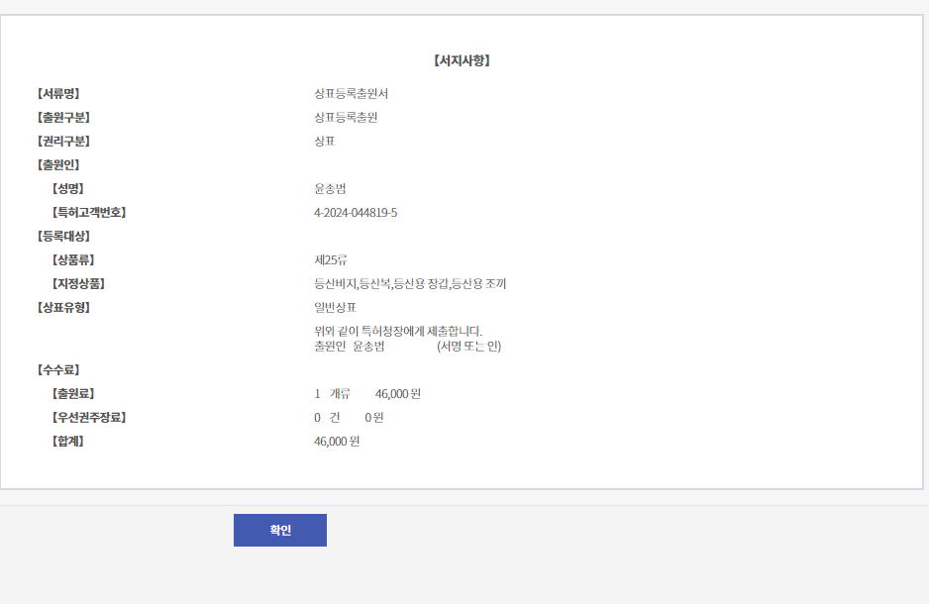The width and height of the screenshot is (929, 604).
Task: Click the 출원구분 label
Action: (x=63, y=117)
